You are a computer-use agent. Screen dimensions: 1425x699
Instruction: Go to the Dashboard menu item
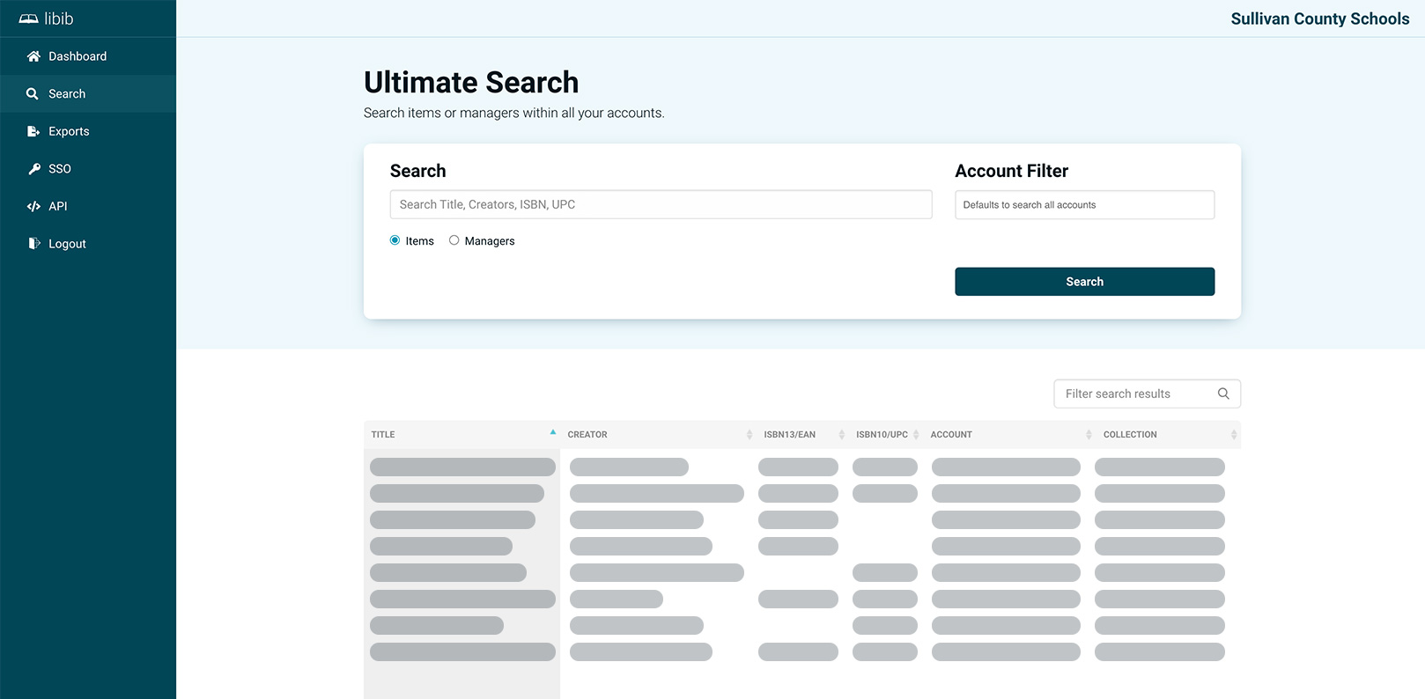(x=78, y=56)
